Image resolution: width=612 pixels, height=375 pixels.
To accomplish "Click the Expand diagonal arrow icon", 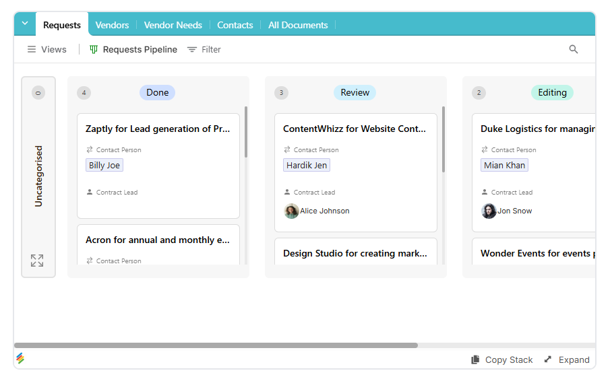I will point(548,359).
